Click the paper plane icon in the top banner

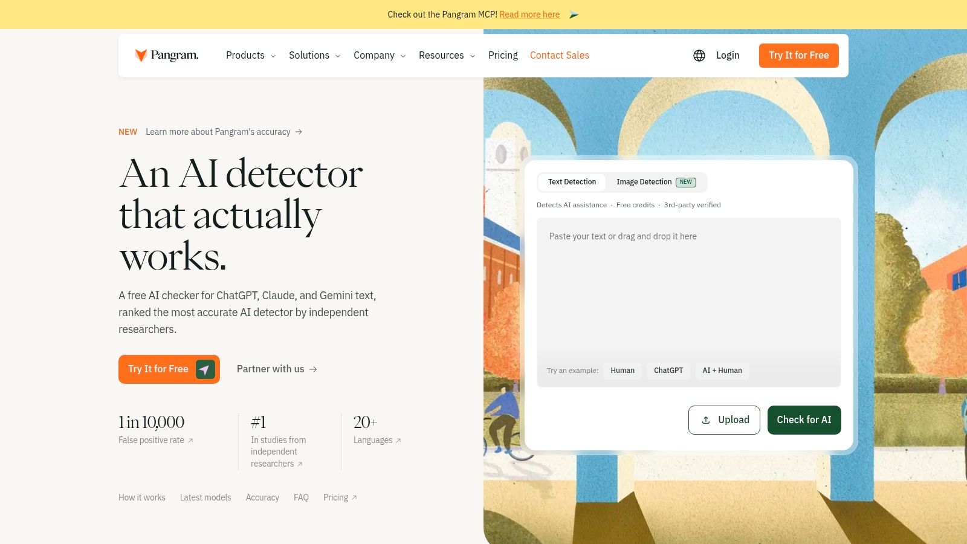[x=574, y=15]
